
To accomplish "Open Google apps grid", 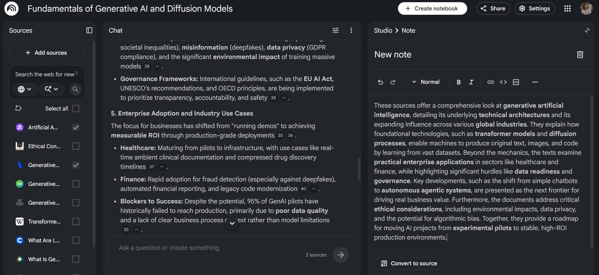I will (568, 8).
